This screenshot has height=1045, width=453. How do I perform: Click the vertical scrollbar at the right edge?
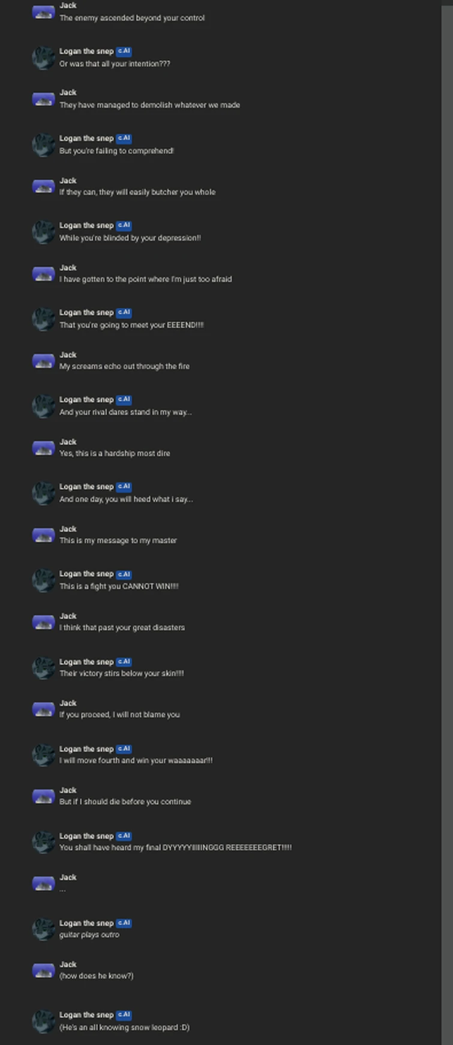coord(447,522)
